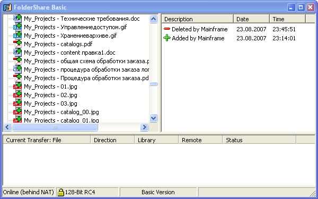The height and width of the screenshot is (199, 318).
Task: Click the padlock encryption icon in status bar
Action: click(x=60, y=192)
